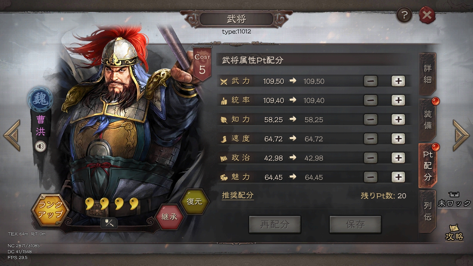Image resolution: width=473 pixels, height=266 pixels.
Task: Switch to the 装備 tab
Action: (427, 120)
